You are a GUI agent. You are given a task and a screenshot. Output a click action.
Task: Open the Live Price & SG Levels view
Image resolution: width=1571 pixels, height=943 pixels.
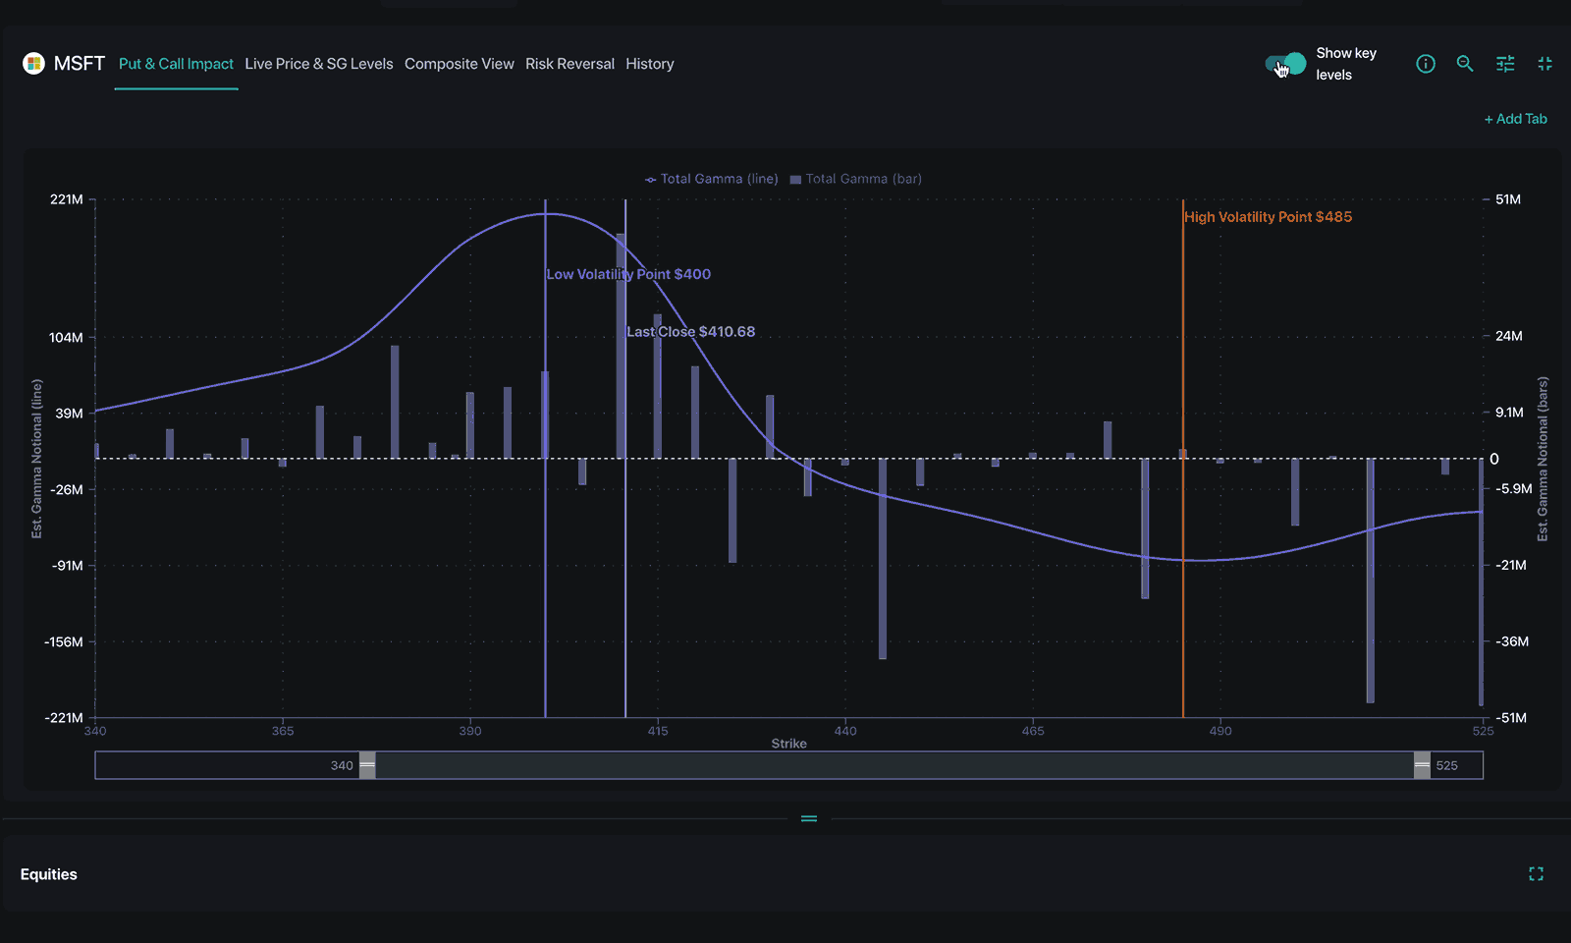(319, 63)
